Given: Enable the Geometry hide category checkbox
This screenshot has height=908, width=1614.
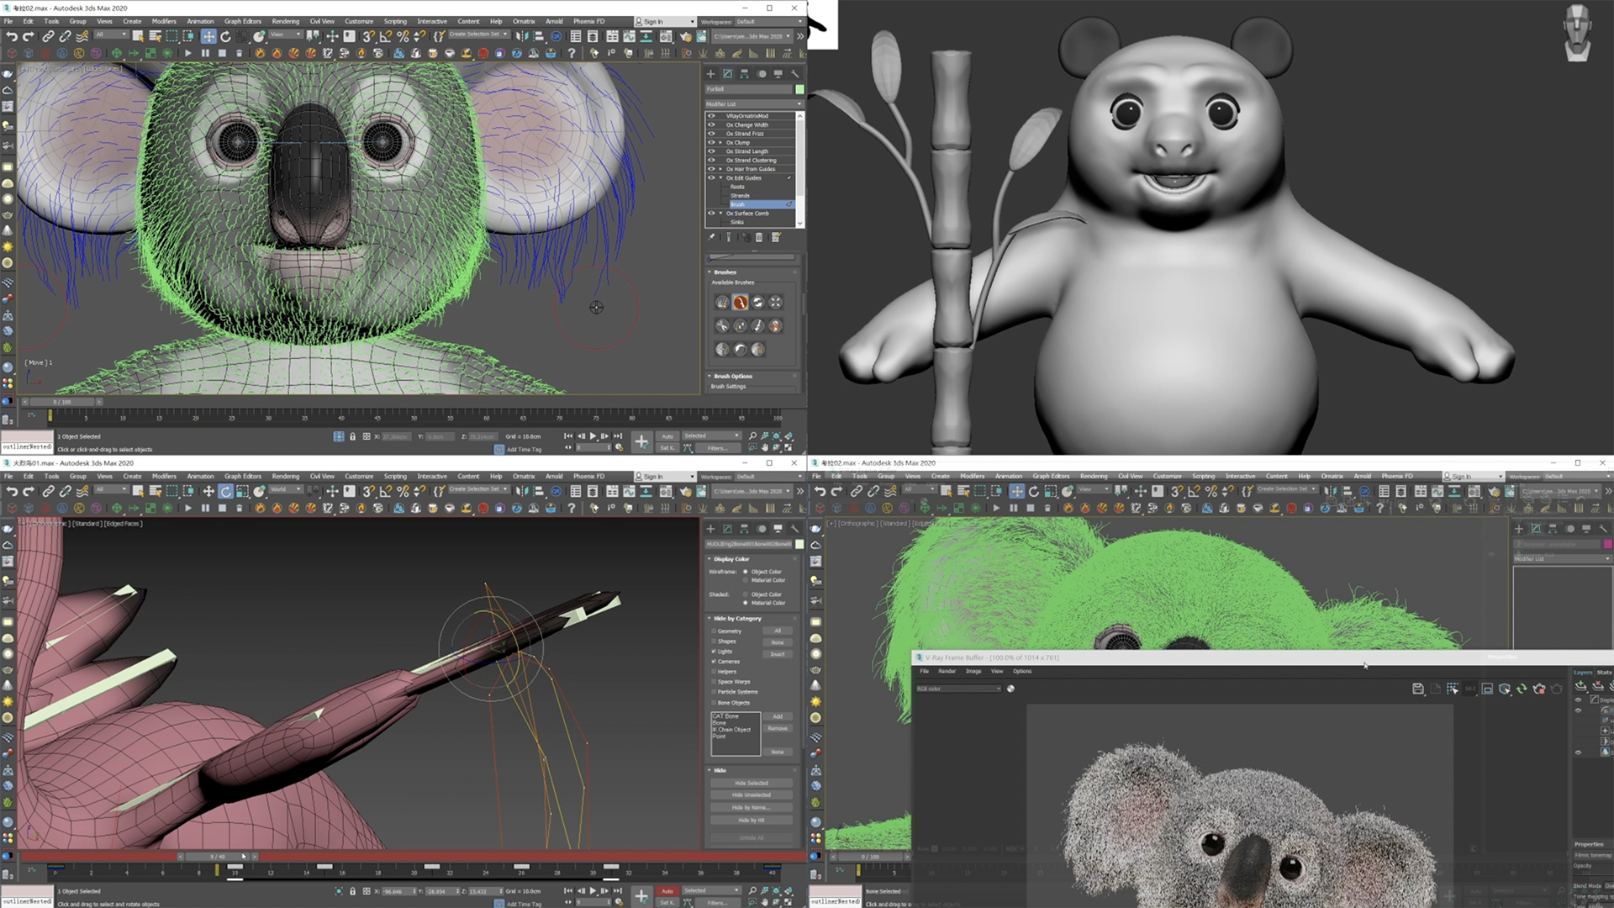Looking at the screenshot, I should [x=714, y=631].
